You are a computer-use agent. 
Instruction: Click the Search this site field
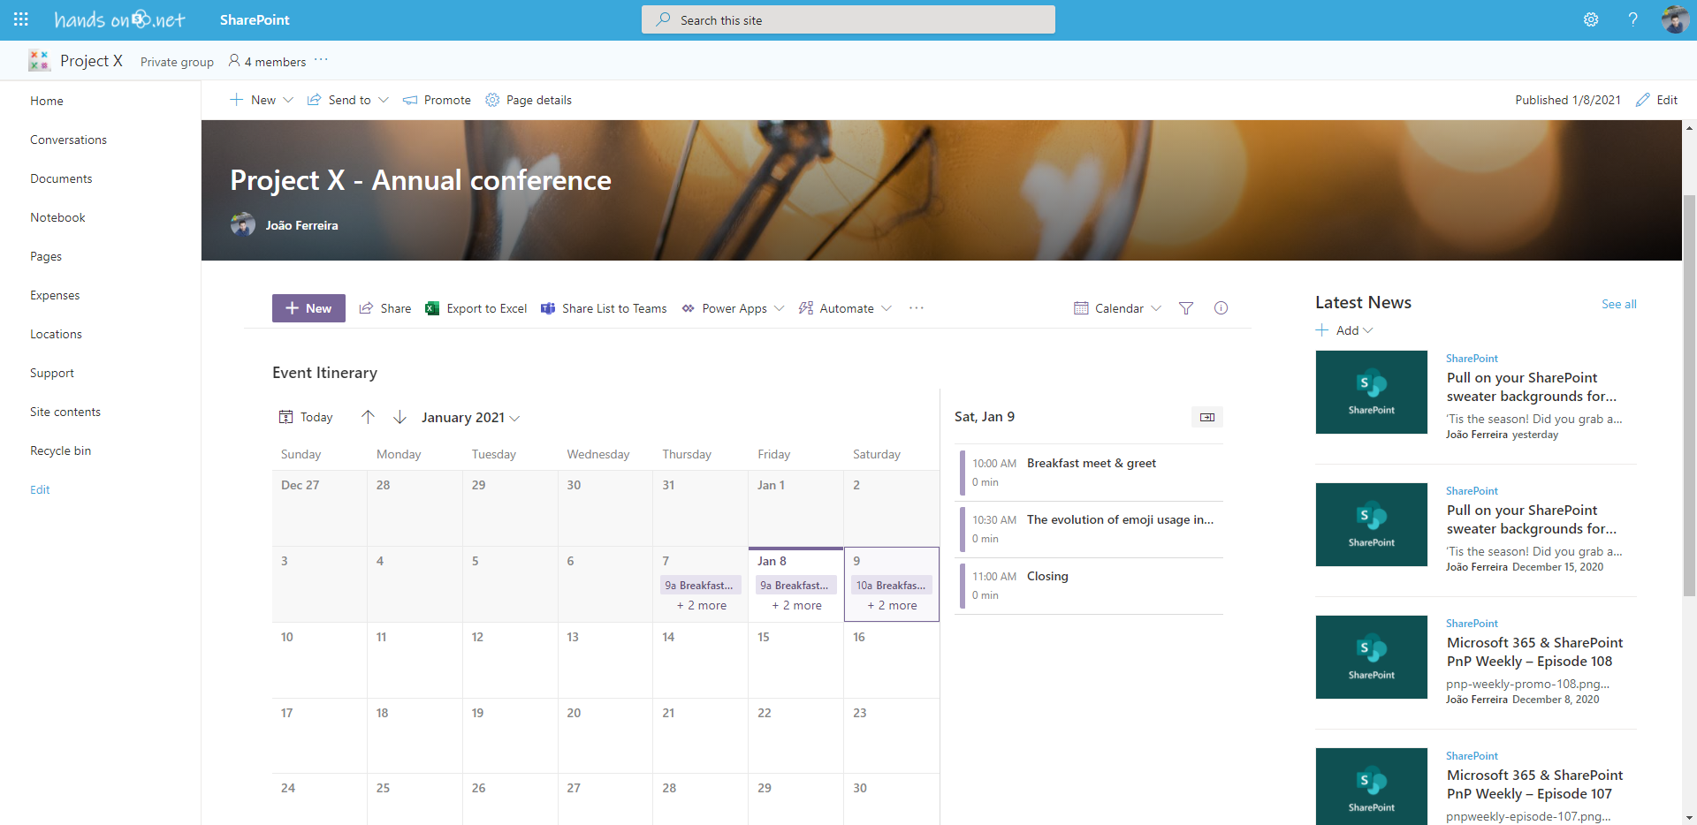[x=848, y=19]
